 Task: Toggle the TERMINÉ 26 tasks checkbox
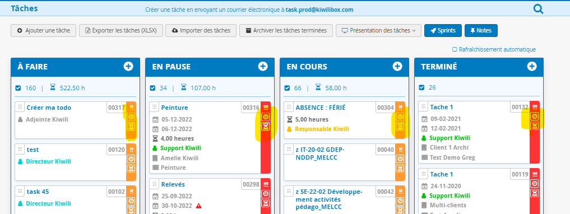tap(421, 87)
